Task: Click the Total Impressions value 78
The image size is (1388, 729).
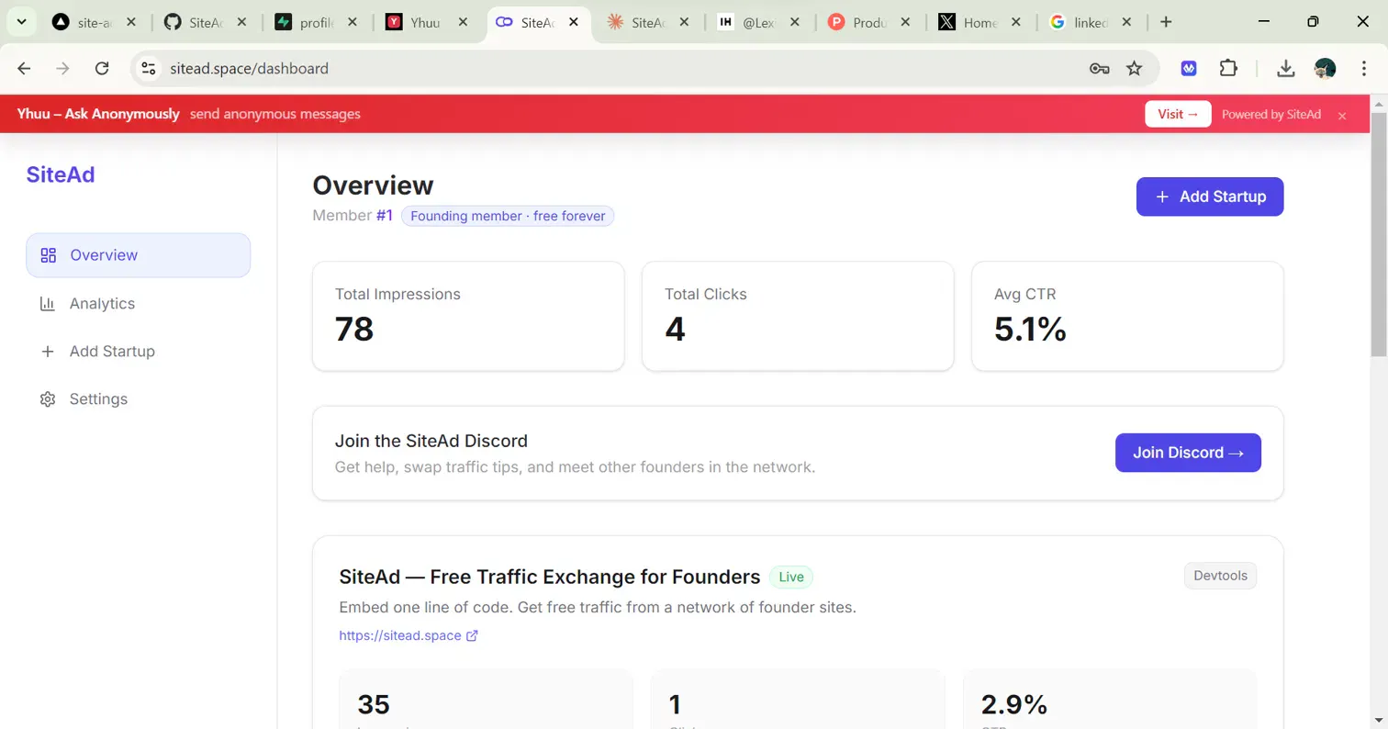Action: (x=354, y=329)
